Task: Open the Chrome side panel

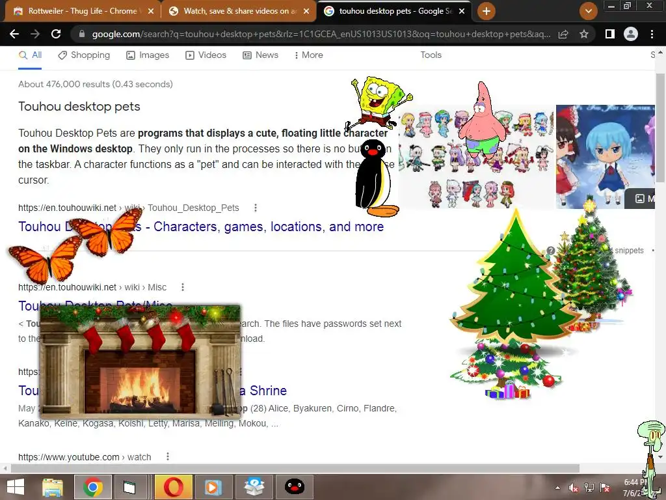Action: (x=609, y=34)
